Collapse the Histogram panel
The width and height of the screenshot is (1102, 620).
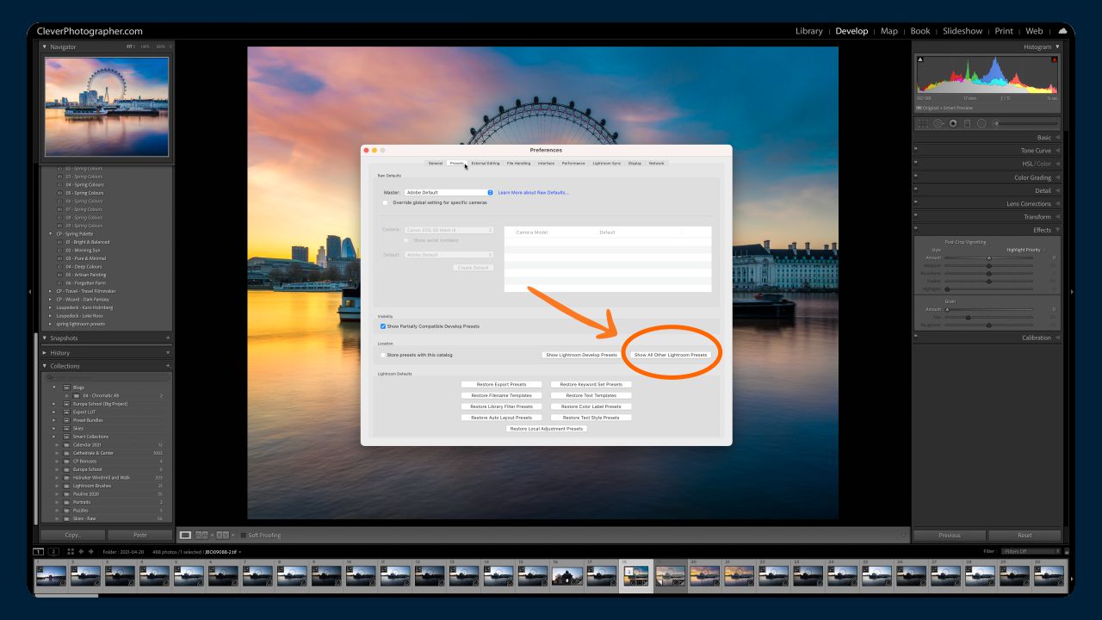click(1057, 46)
